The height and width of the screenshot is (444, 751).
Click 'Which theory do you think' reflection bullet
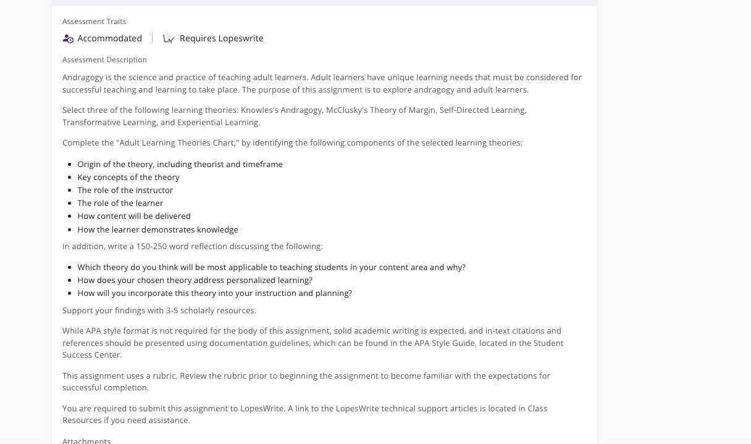click(271, 267)
